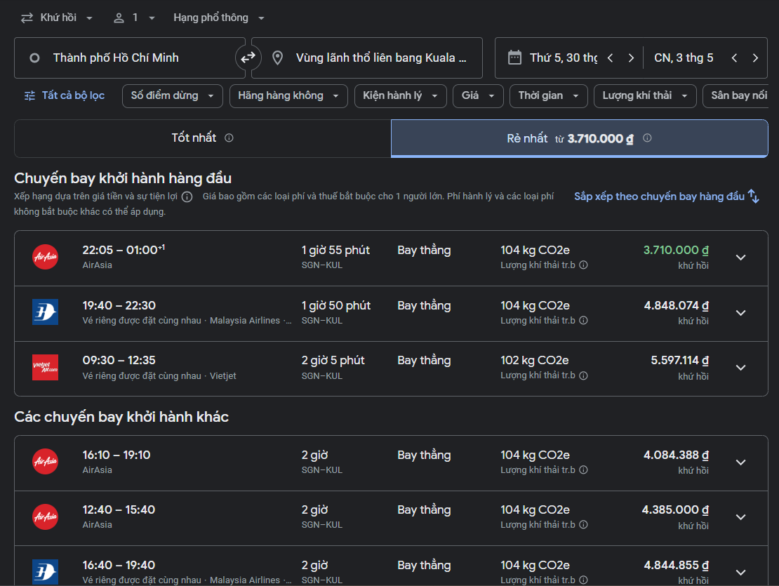Image resolution: width=779 pixels, height=586 pixels.
Task: Click the info icon next to ranking explanation text
Action: click(187, 197)
